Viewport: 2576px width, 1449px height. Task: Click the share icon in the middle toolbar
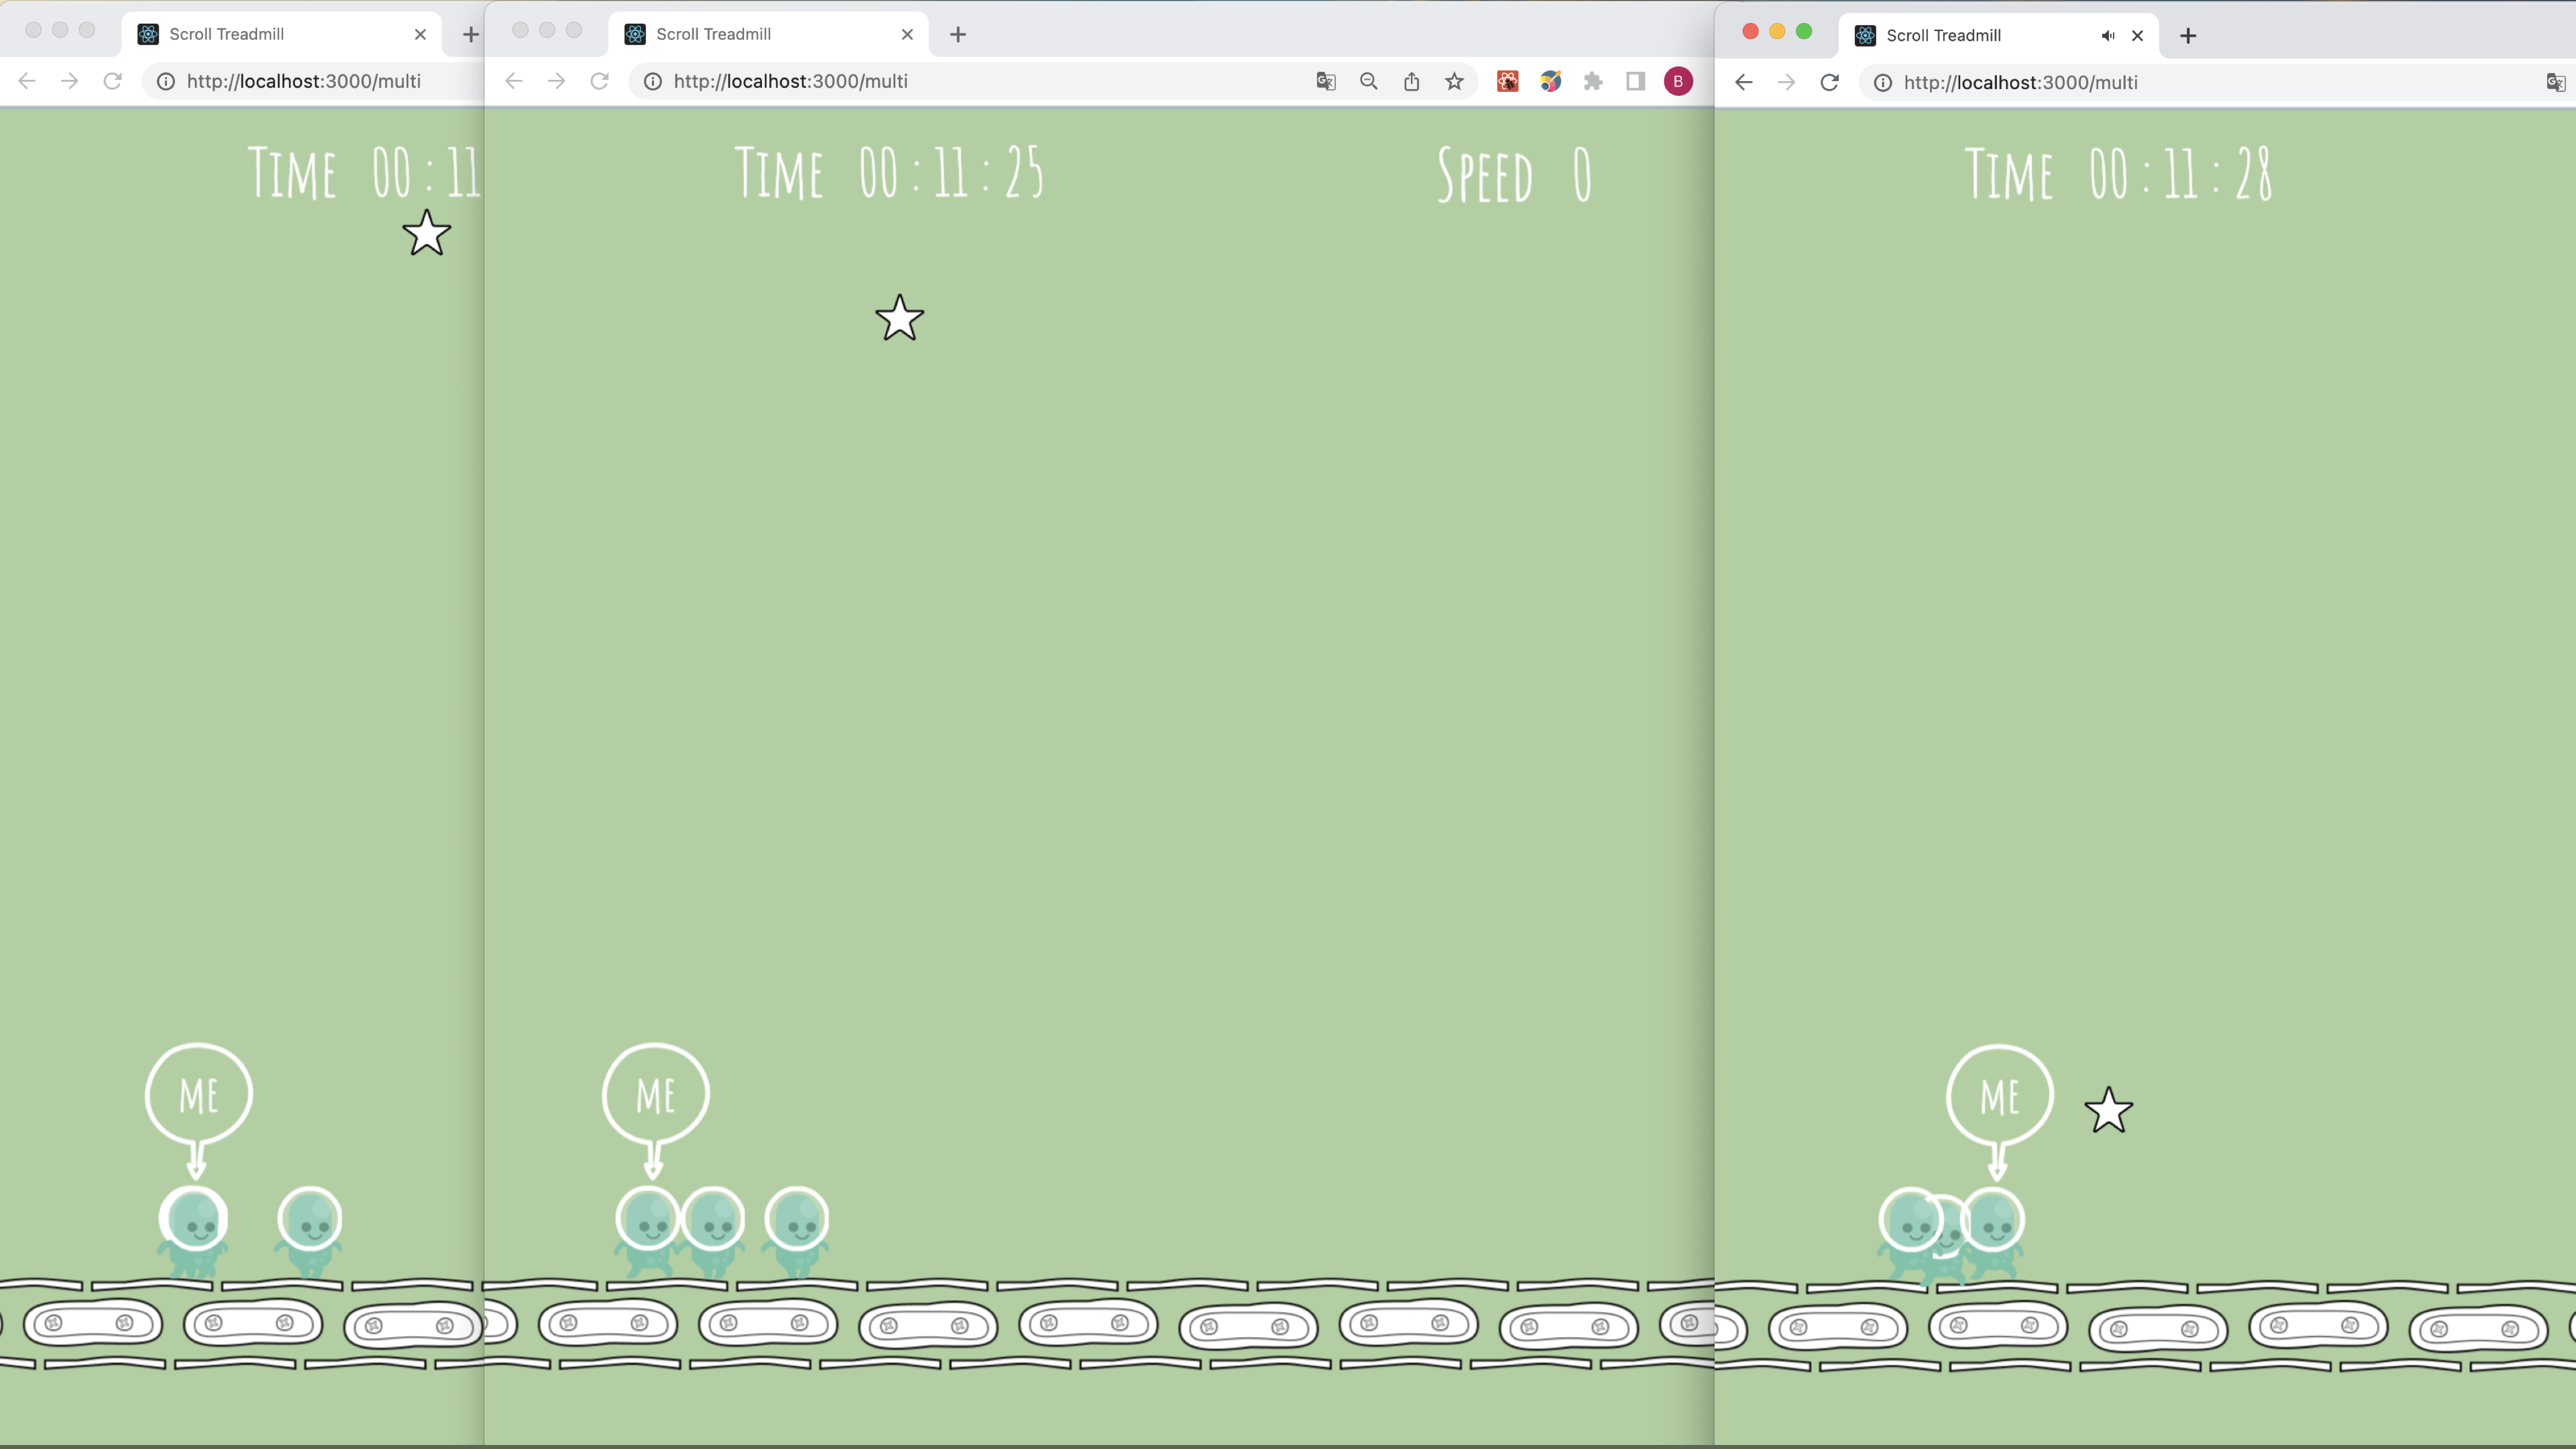click(1412, 81)
